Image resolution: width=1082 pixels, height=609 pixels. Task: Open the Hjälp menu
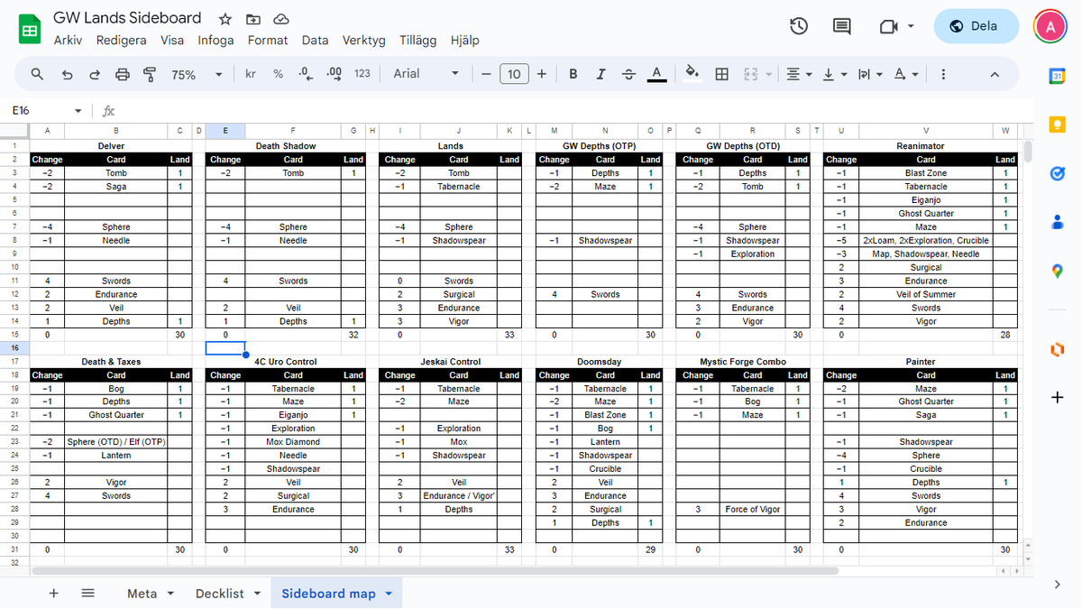463,40
